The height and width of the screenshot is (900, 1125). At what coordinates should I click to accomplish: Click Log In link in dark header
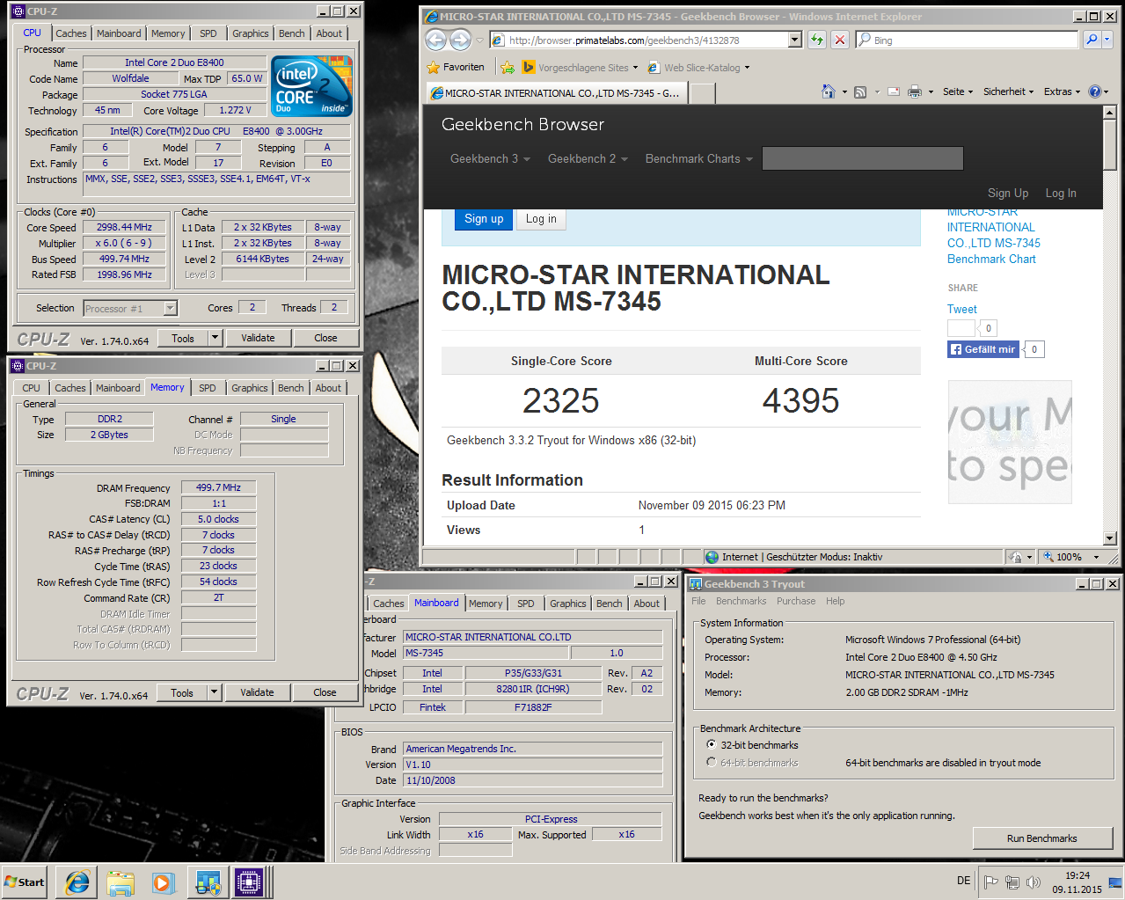pos(1060,193)
